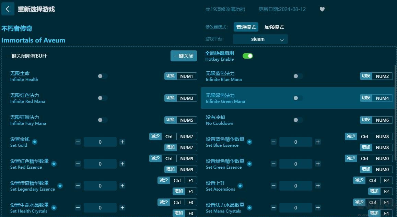
Task: Click star icon next to Set Mana Crystals
Action: (x=249, y=208)
